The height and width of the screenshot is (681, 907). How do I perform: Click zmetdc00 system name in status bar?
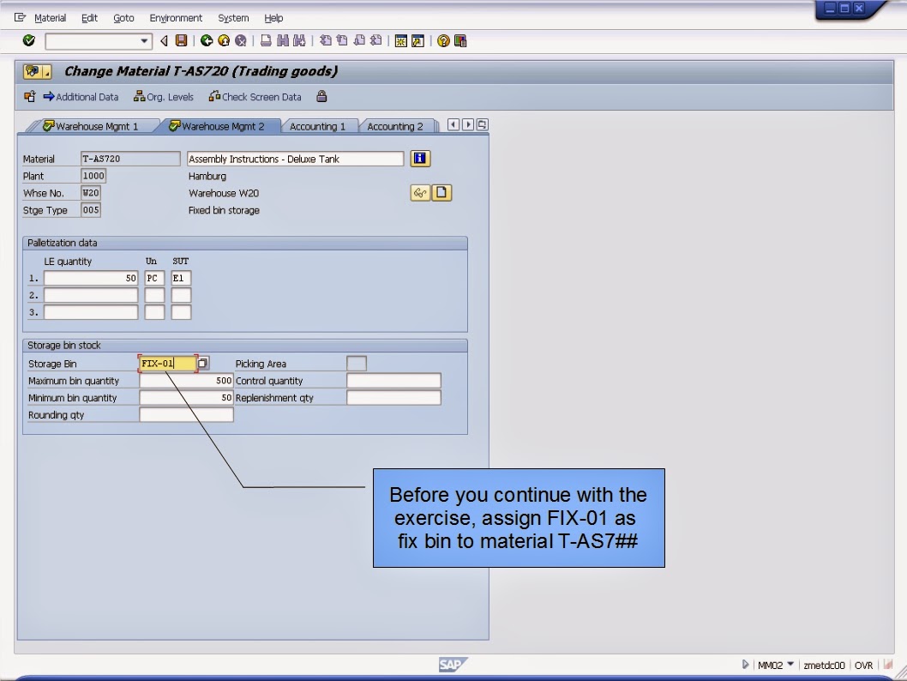[824, 666]
